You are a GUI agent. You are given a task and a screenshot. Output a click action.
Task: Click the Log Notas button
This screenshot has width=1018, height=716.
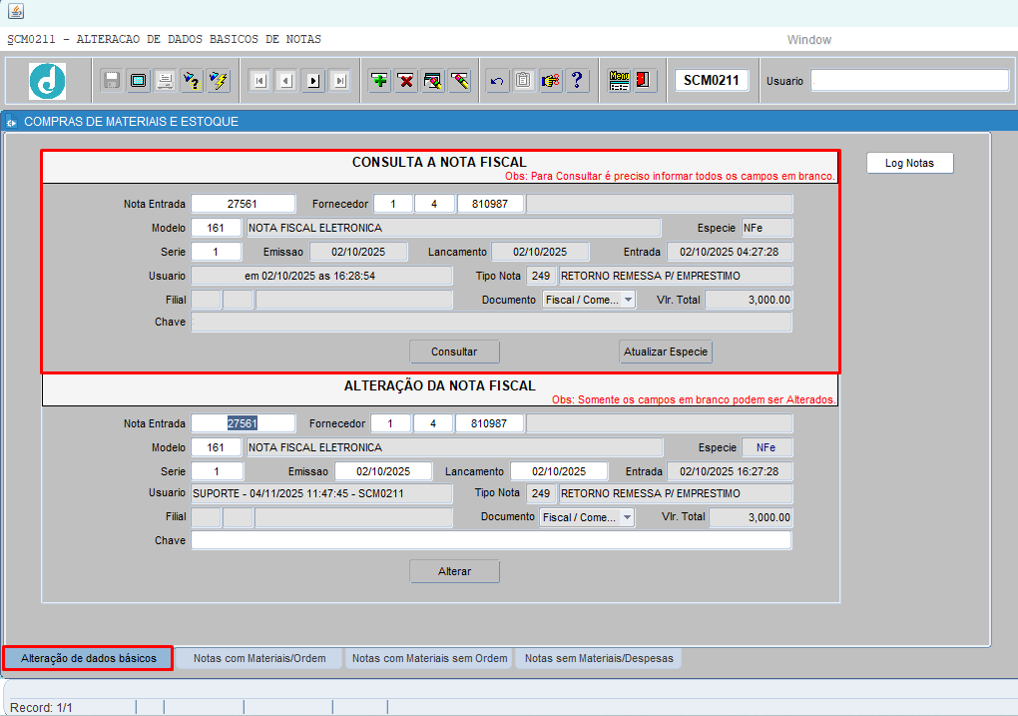tap(909, 163)
